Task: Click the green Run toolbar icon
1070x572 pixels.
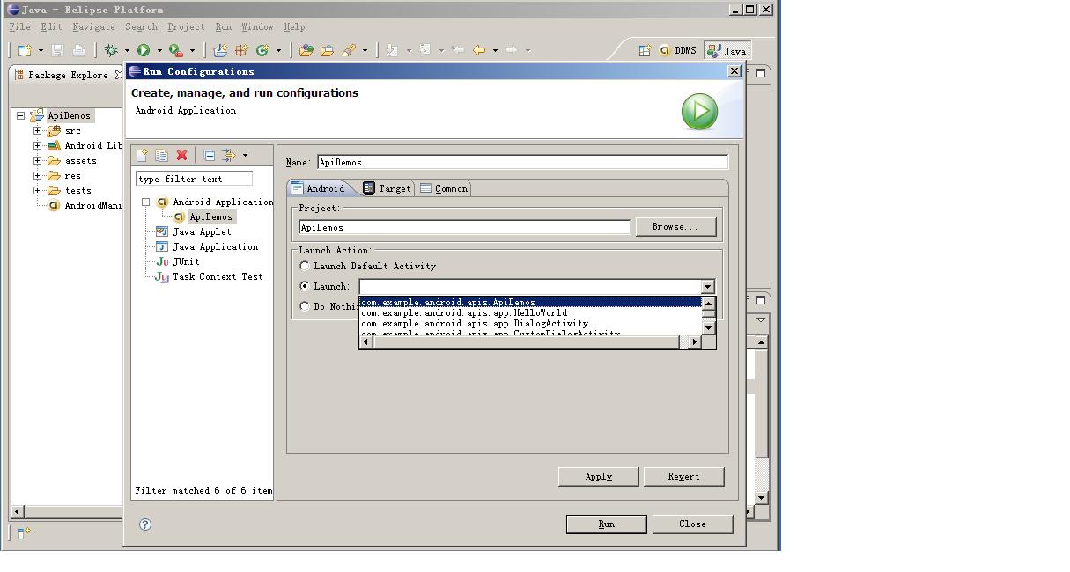Action: point(144,51)
